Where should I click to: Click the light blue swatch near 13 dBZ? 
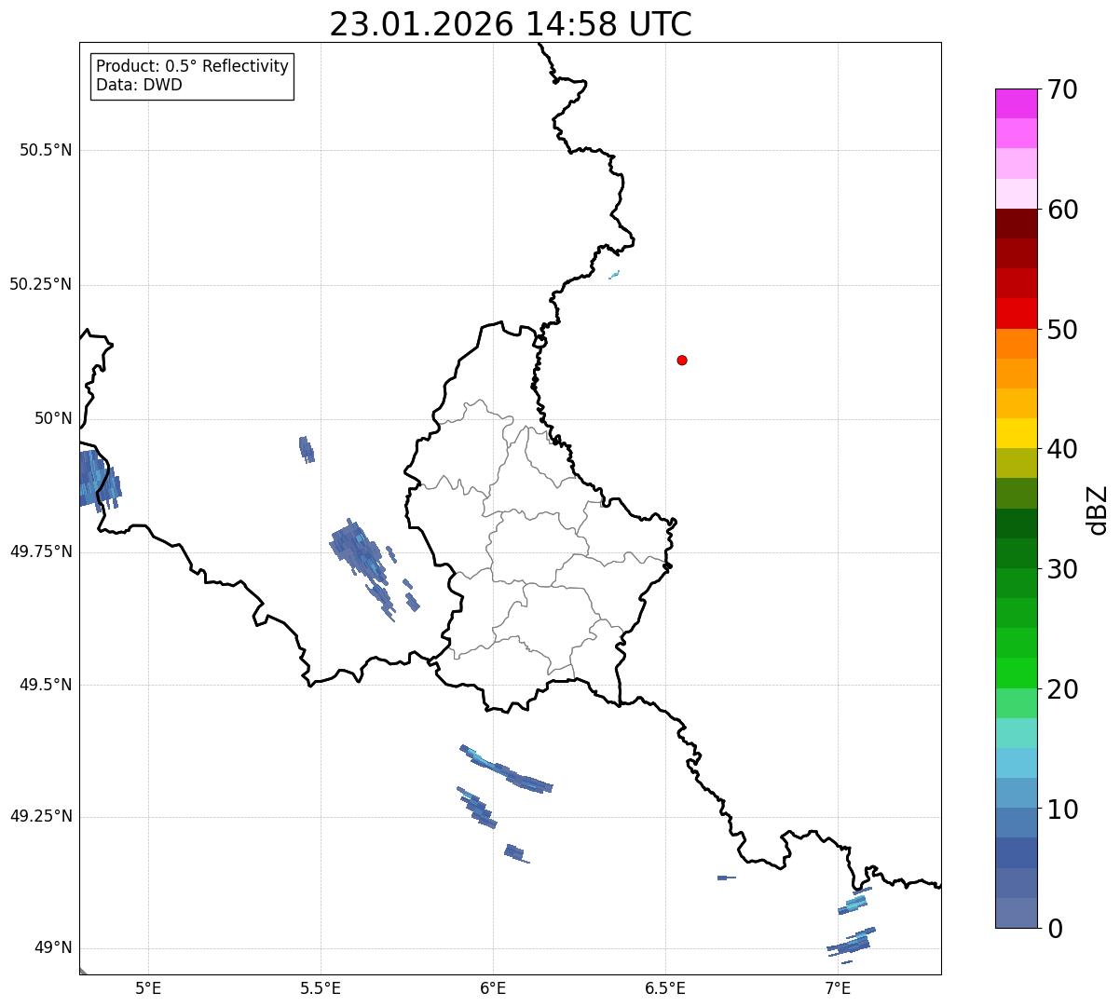click(1016, 763)
